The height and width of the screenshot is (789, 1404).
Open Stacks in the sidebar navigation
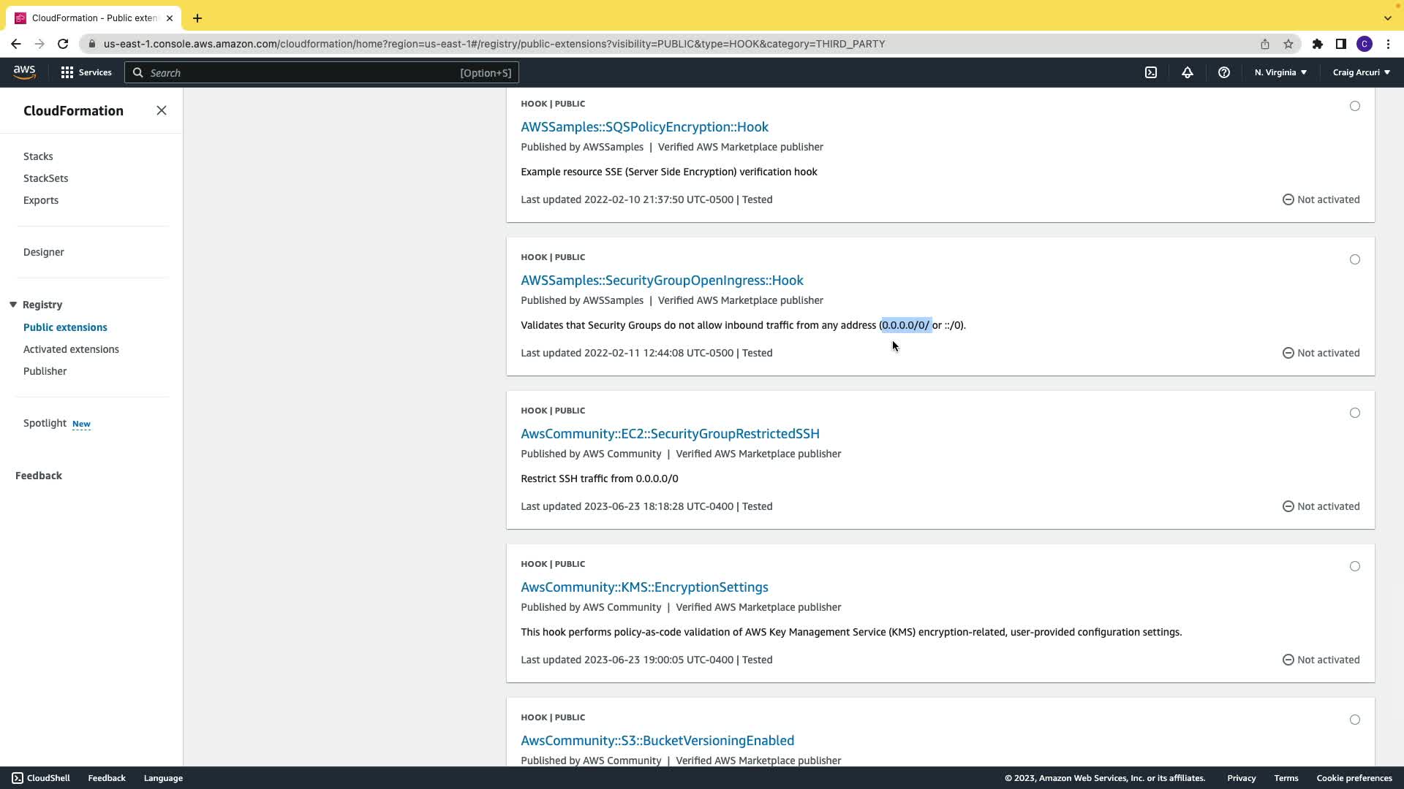pos(38,156)
